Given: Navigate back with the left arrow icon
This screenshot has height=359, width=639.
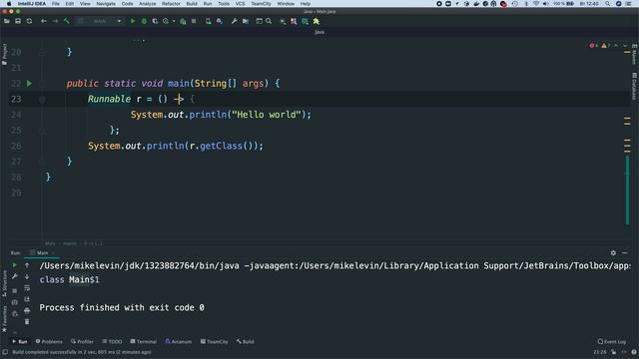Looking at the screenshot, I should pyautogui.click(x=44, y=21).
